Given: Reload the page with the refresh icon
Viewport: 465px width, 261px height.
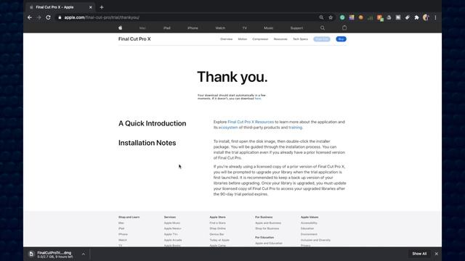Looking at the screenshot, I should coord(49,17).
